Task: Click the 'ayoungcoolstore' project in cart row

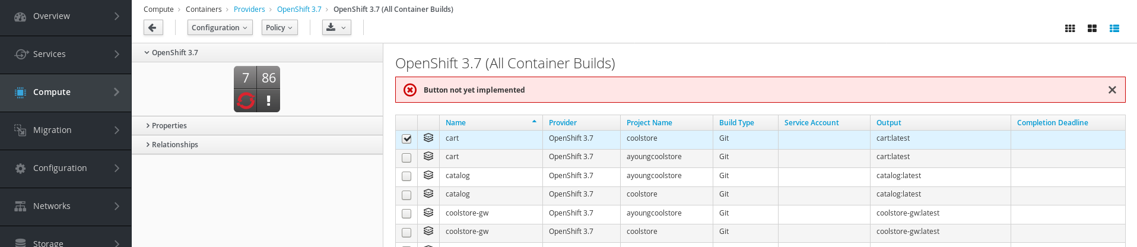Action: [654, 156]
